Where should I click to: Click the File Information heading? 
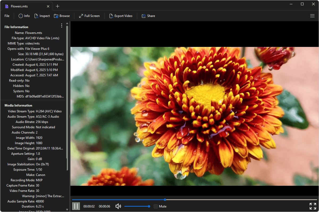click(16, 27)
